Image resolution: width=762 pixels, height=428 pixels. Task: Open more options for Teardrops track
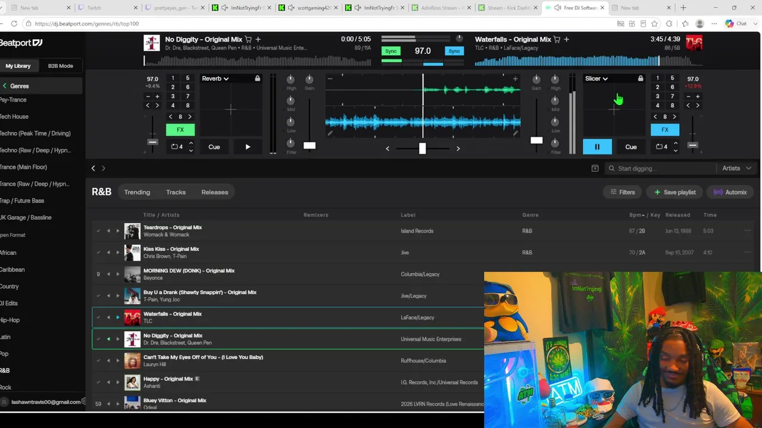point(747,231)
